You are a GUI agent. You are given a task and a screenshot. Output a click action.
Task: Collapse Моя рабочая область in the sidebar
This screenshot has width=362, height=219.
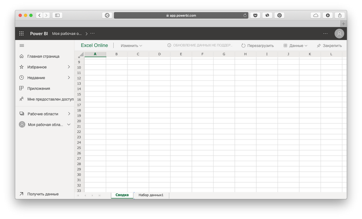coord(69,125)
